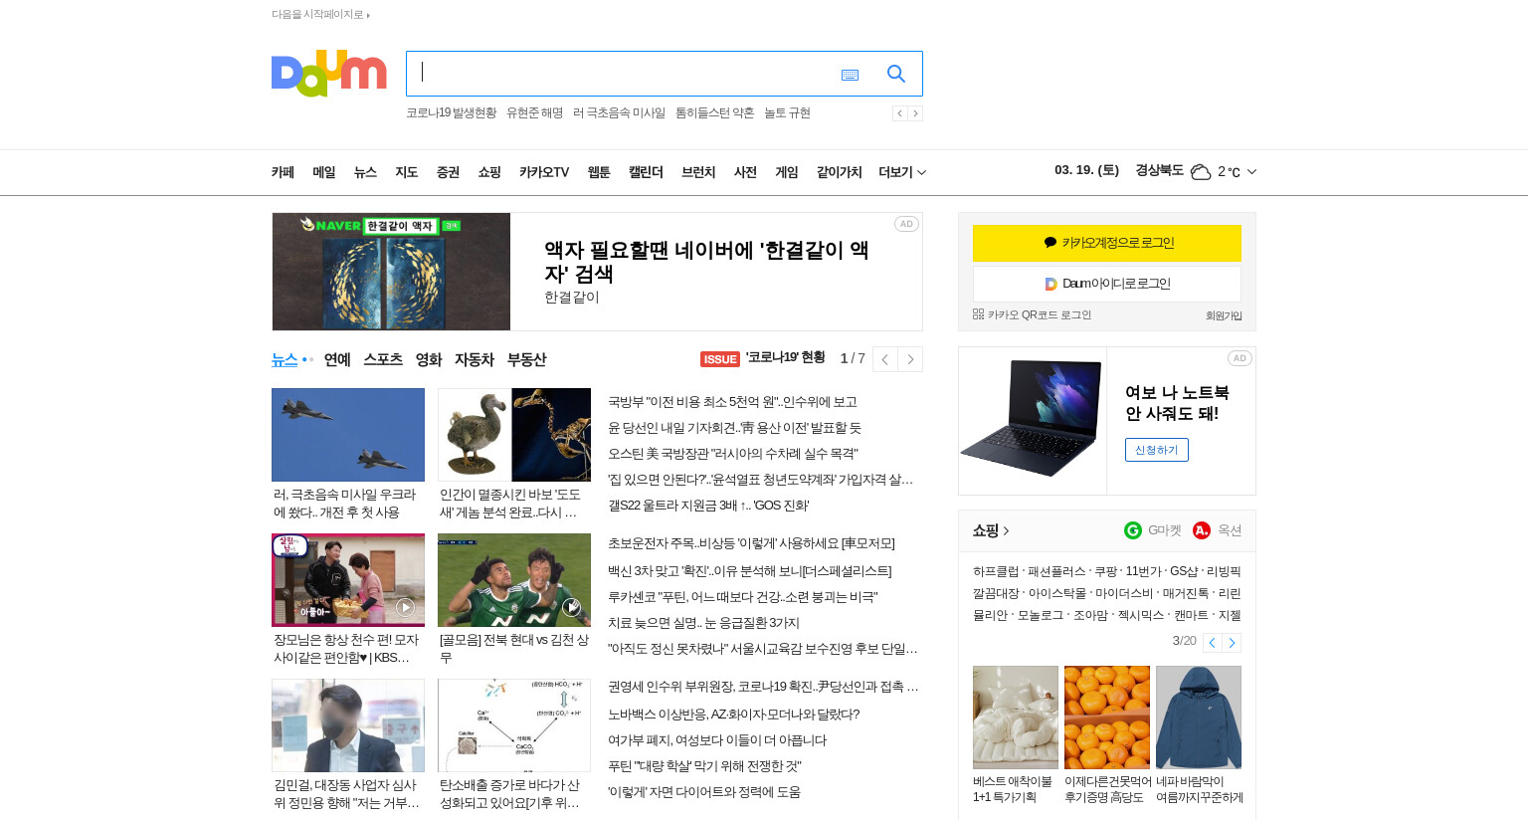Open headline '국방부 "이전 비용 최소 5천억 원"'

pyautogui.click(x=732, y=402)
